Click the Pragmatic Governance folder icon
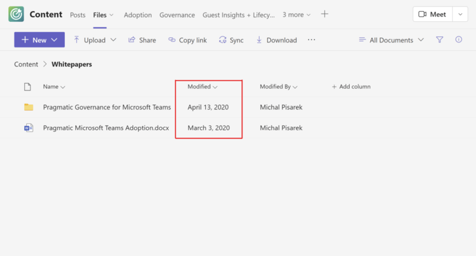Image resolution: width=476 pixels, height=256 pixels. pos(29,107)
